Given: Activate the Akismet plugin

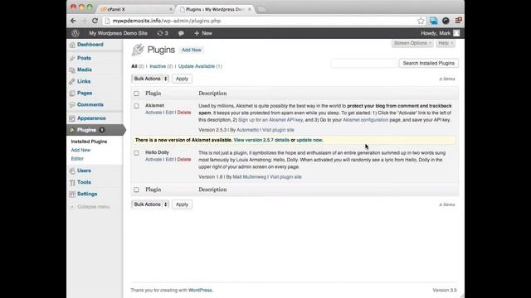Looking at the screenshot, I should [x=153, y=113].
